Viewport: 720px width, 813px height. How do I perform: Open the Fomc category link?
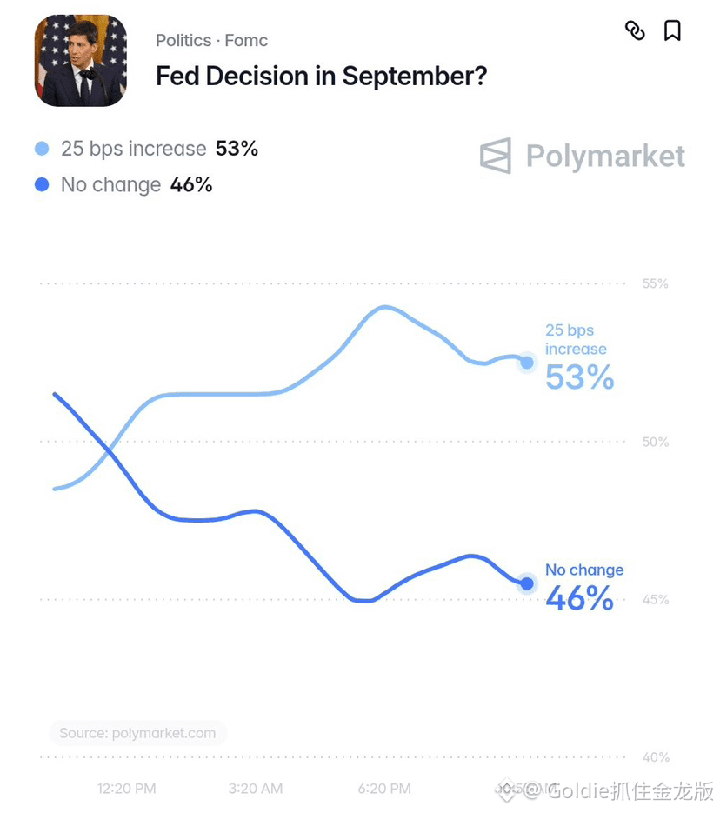click(x=246, y=41)
